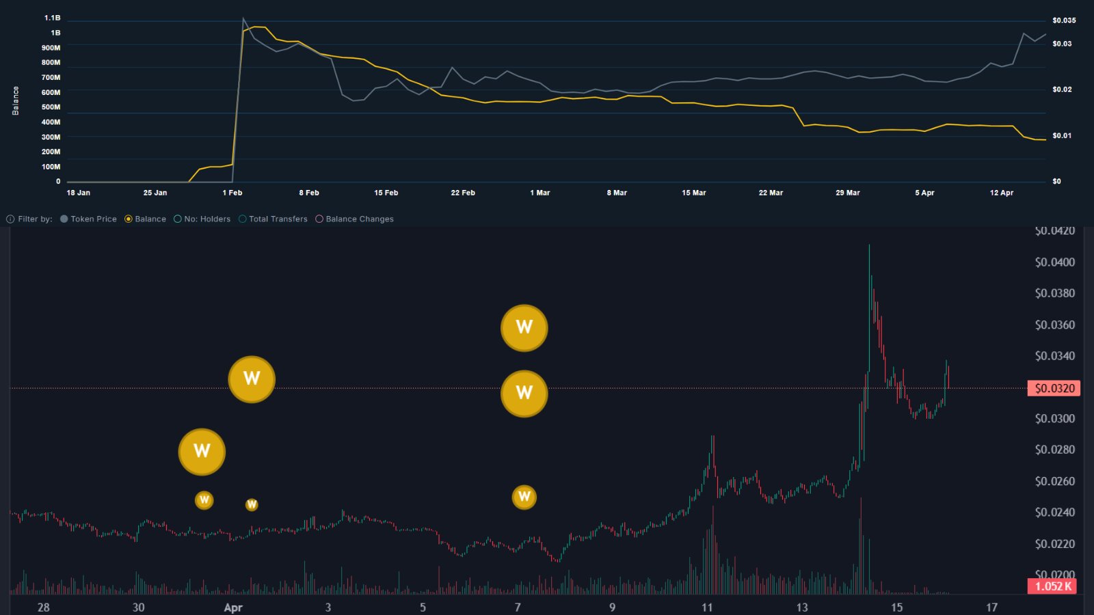Image resolution: width=1094 pixels, height=615 pixels.
Task: Enable the Balance Changes filter
Action: (x=319, y=219)
